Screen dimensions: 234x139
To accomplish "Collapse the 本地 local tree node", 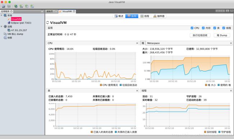I will 1,15.
